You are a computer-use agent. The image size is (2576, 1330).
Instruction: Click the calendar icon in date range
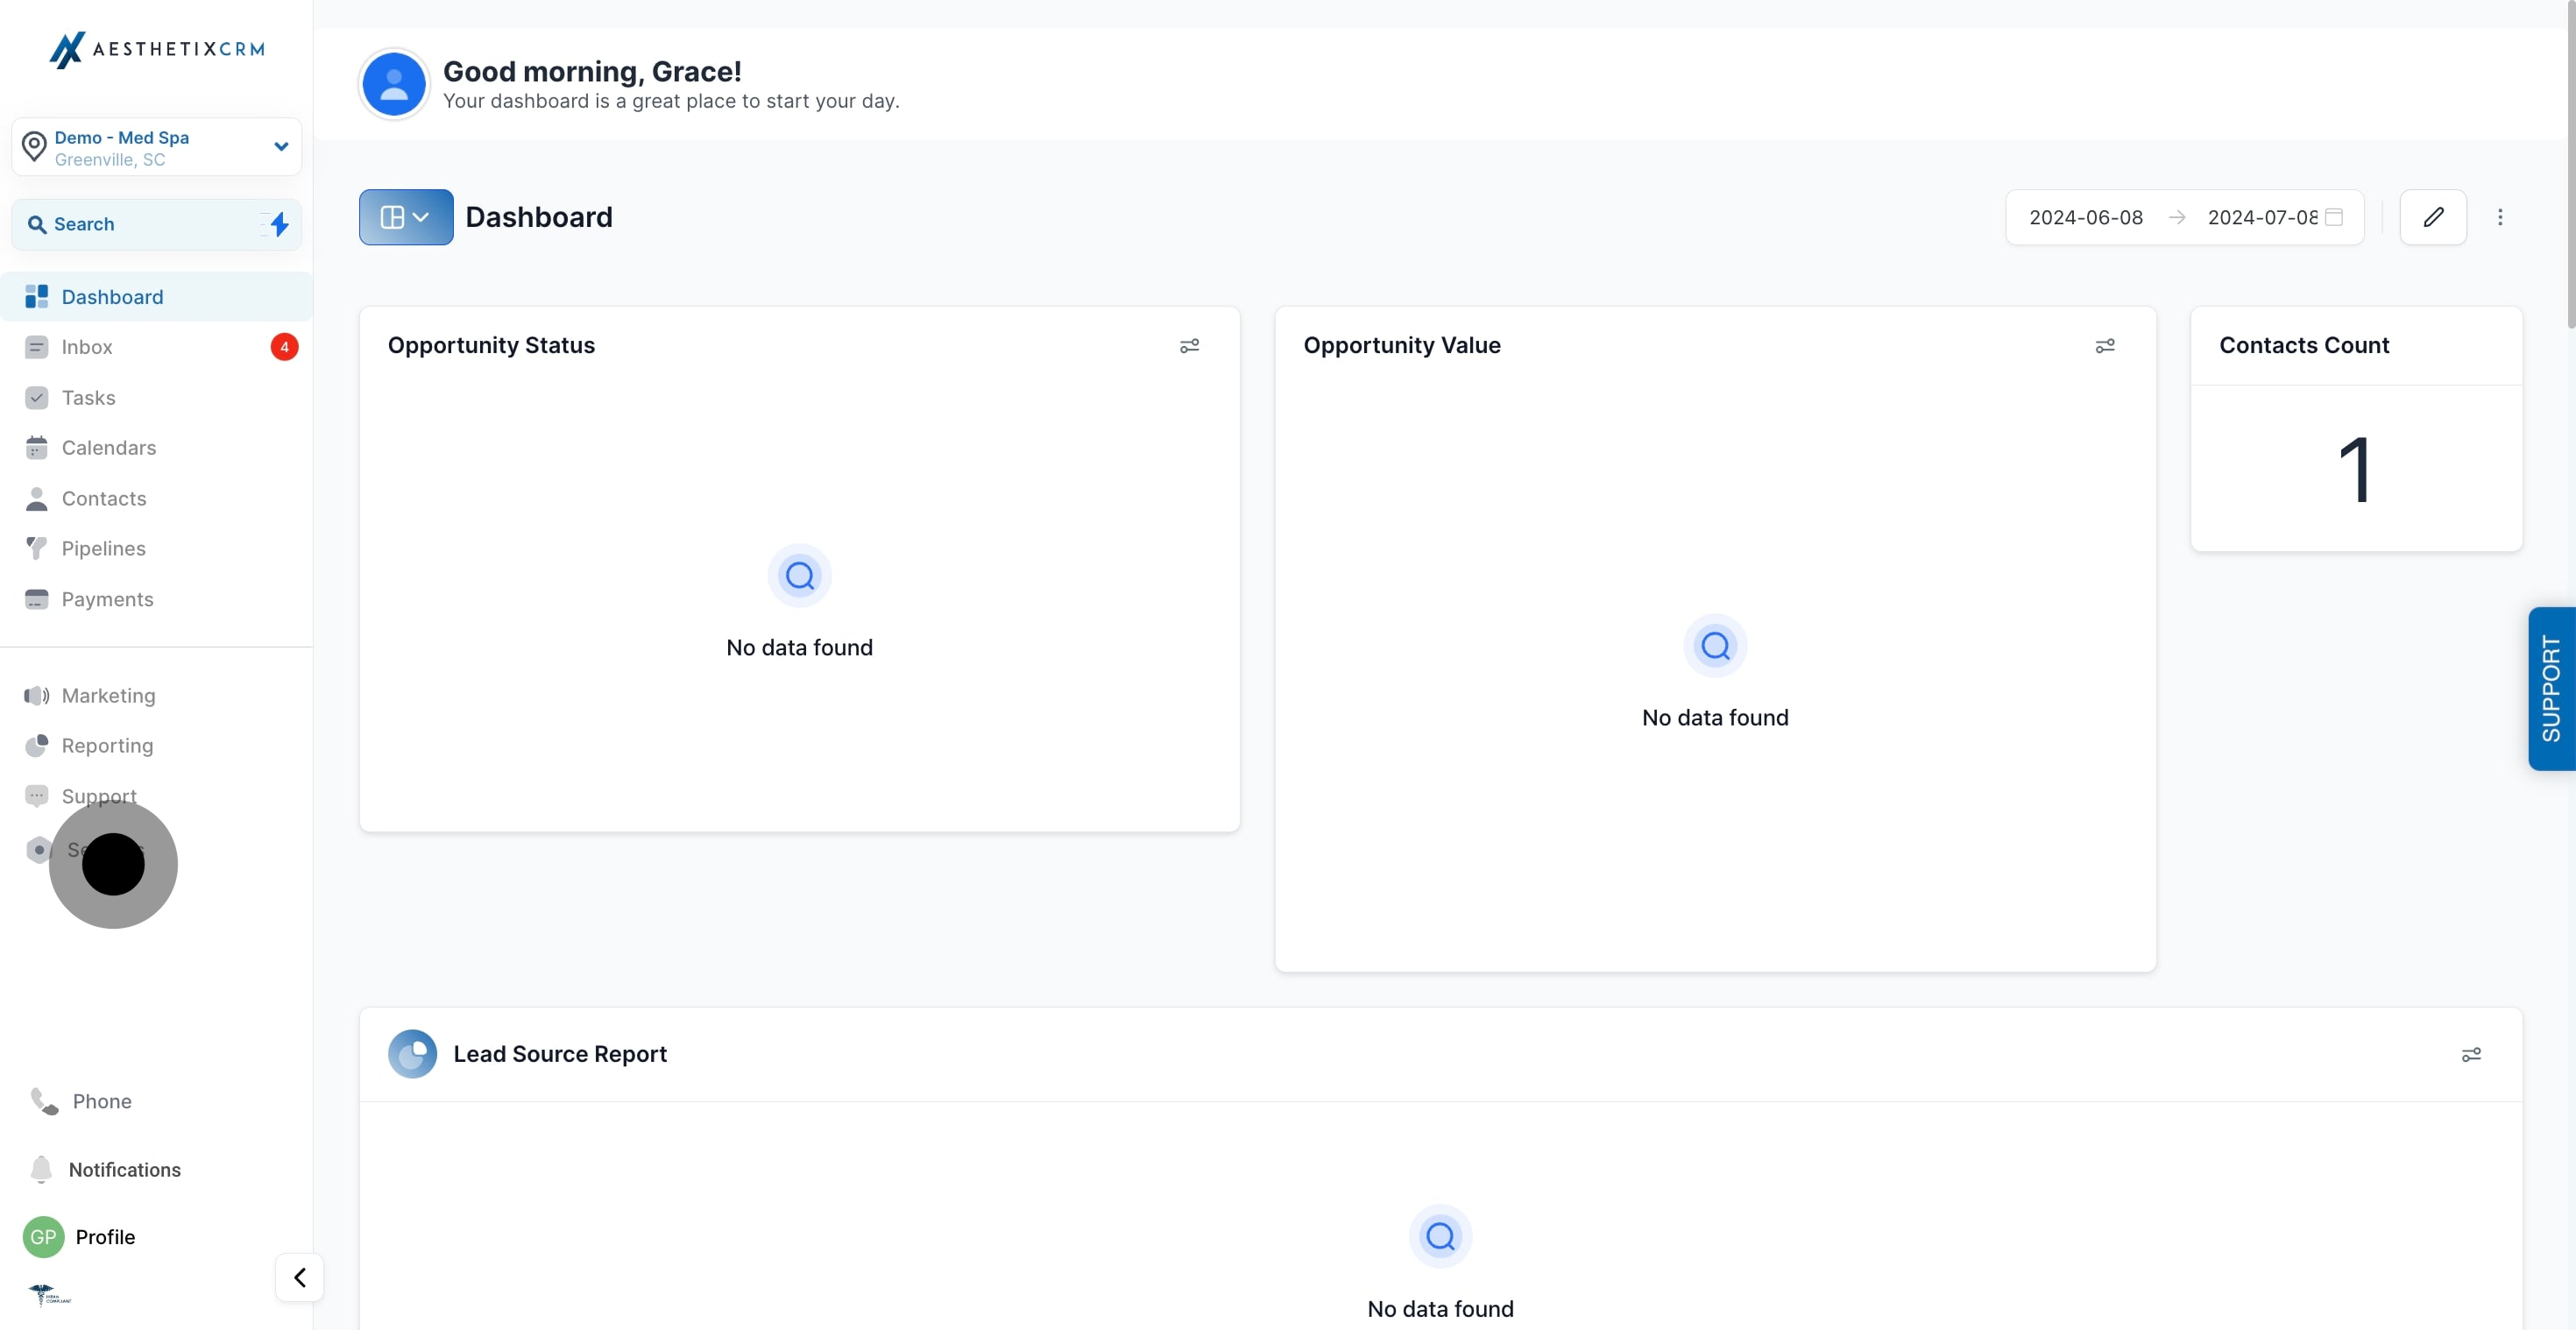click(2334, 217)
